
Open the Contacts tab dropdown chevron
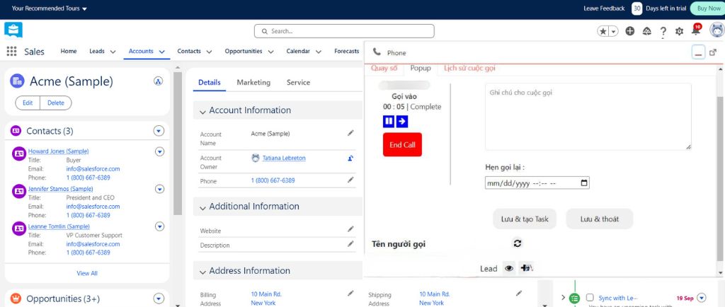(209, 52)
